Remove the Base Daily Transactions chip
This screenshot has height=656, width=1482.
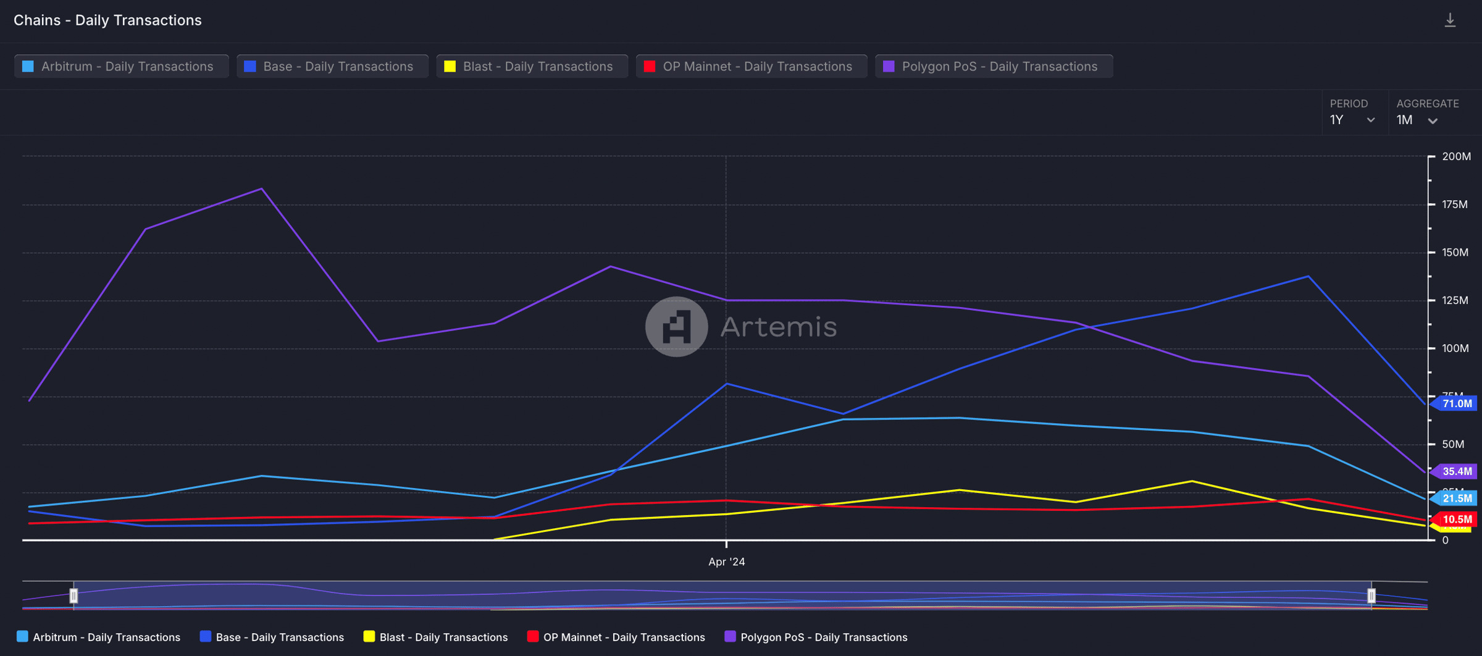(332, 66)
